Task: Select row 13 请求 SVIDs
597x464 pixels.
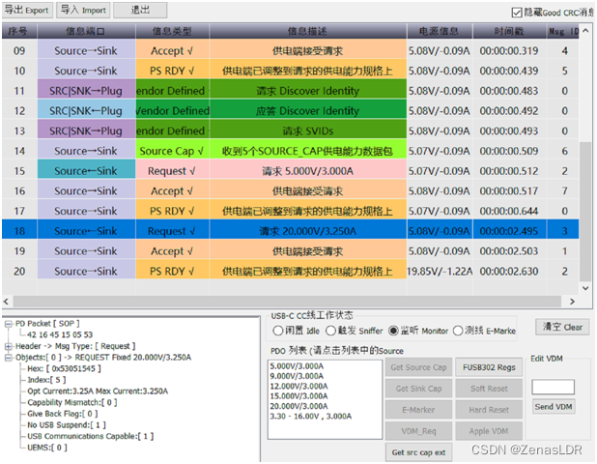Action: pos(290,130)
